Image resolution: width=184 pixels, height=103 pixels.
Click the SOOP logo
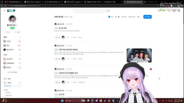pyautogui.click(x=11, y=11)
